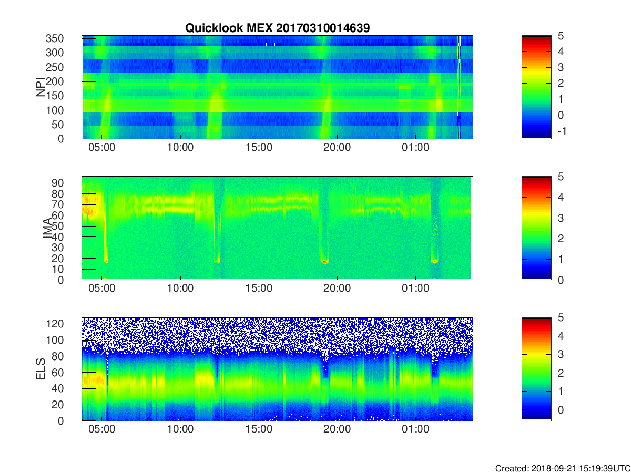Click 01:00 time label under IMA plot
This screenshot has width=631, height=473.
[415, 289]
